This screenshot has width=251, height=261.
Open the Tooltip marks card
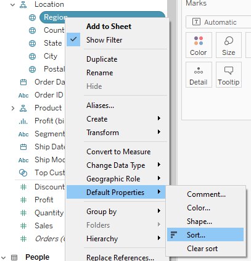(x=229, y=75)
